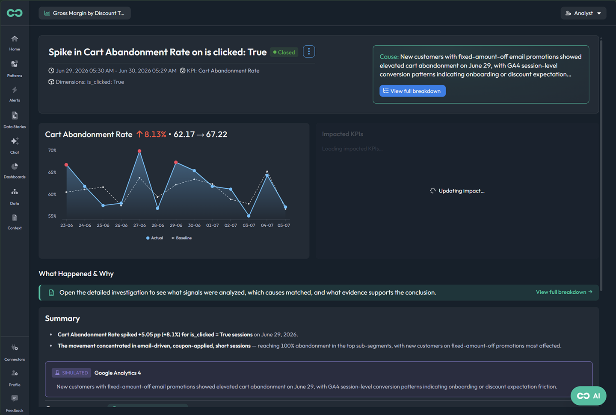Click the Impacted KPIs heading
Image resolution: width=616 pixels, height=415 pixels.
(343, 134)
